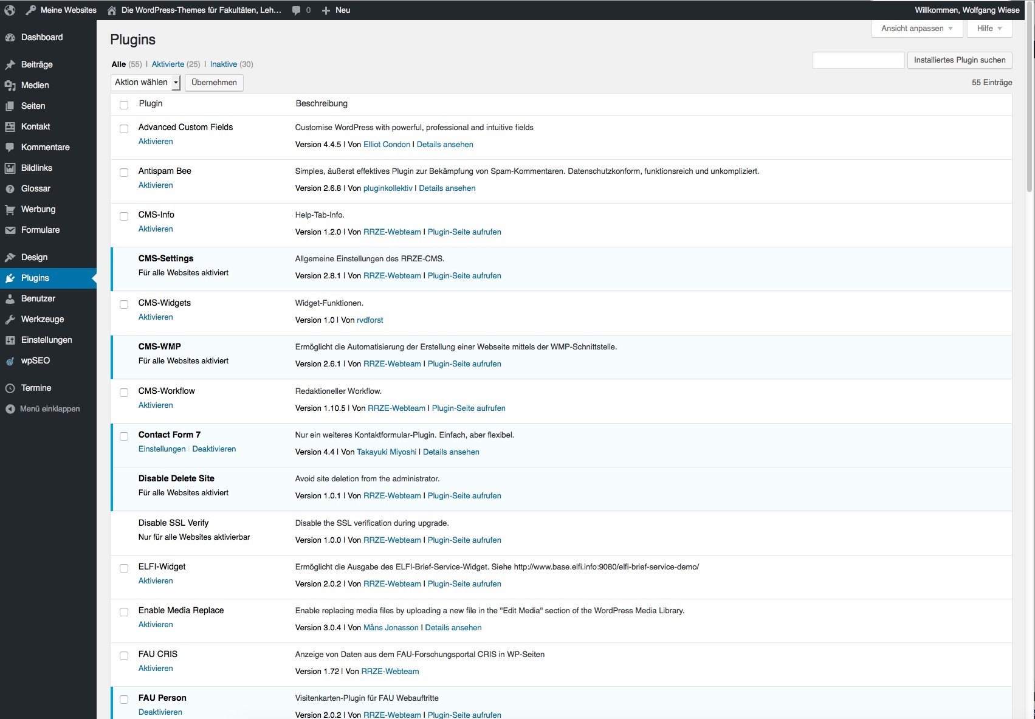This screenshot has height=719, width=1035.
Task: Toggle the select-all checkbox in Plugin header
Action: click(124, 105)
